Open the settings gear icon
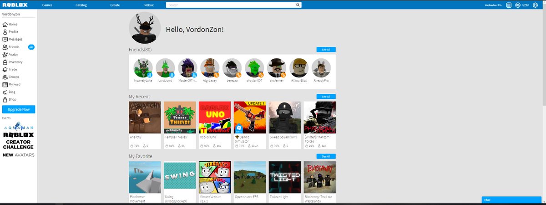Viewport: 546px width, 205px height. click(x=535, y=5)
